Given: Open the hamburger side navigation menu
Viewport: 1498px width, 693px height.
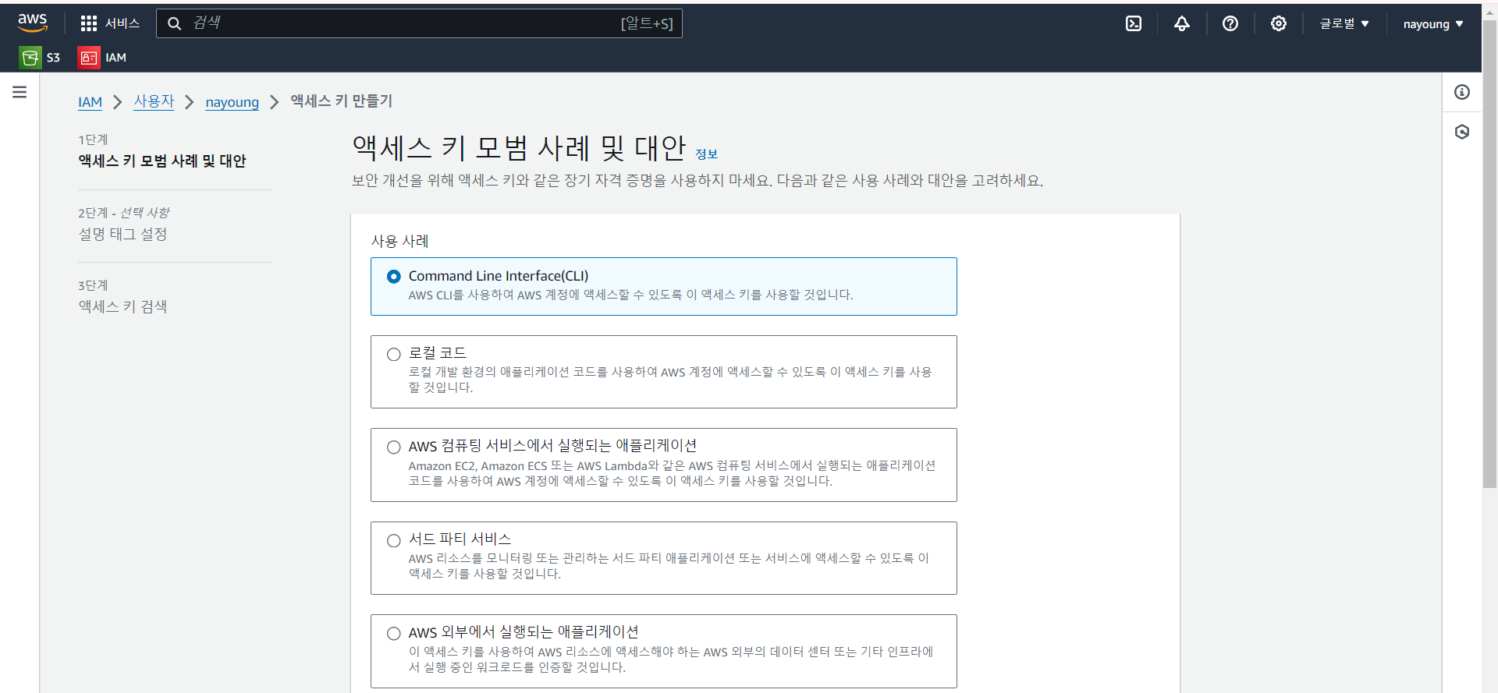Looking at the screenshot, I should (x=20, y=92).
